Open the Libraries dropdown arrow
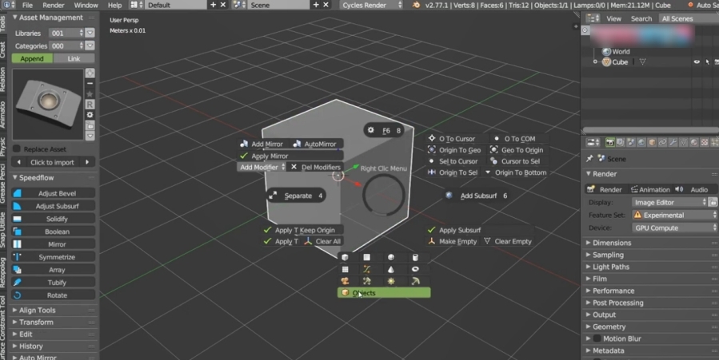 pos(90,33)
